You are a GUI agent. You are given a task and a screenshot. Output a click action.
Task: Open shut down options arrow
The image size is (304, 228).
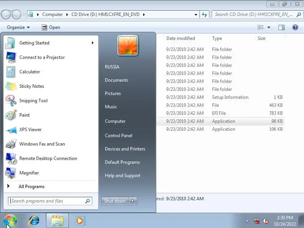(x=133, y=201)
